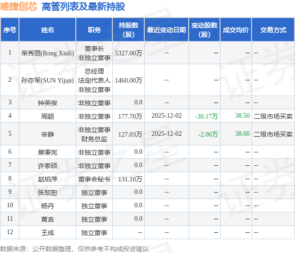Viewport: 295px width, 253px height.
Task: Click the 唯捷创芯 company title
Action: [x=18, y=6]
